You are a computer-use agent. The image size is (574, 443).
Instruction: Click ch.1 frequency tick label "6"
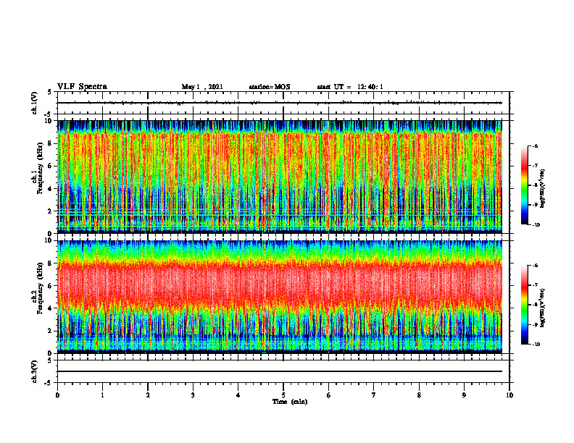point(51,166)
